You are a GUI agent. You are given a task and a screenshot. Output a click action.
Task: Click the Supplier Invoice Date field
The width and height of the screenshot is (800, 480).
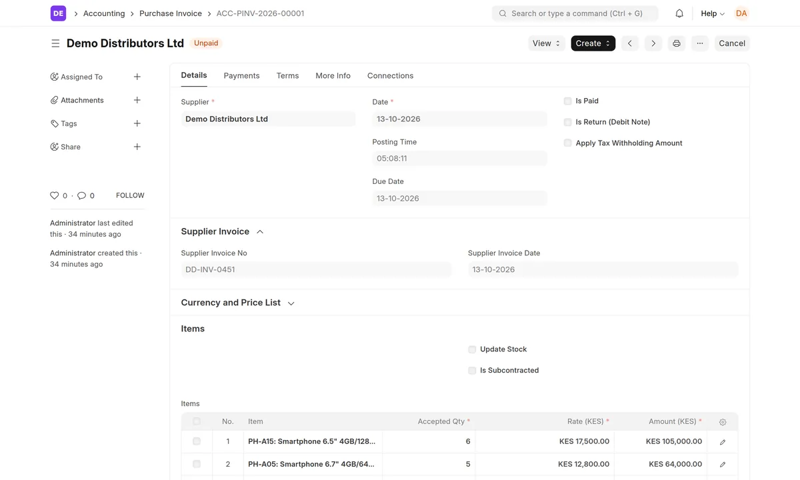603,270
